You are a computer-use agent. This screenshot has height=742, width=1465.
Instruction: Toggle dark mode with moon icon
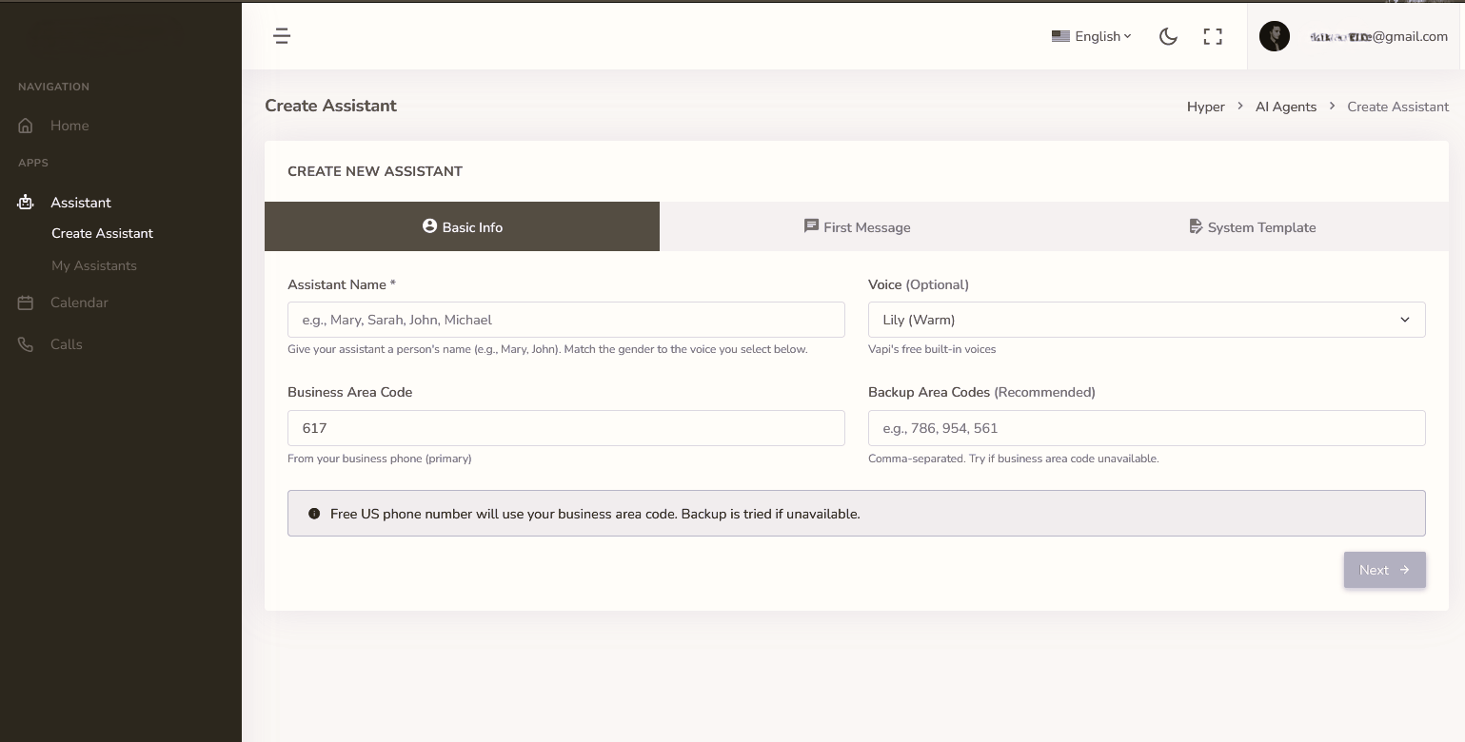pyautogui.click(x=1168, y=36)
